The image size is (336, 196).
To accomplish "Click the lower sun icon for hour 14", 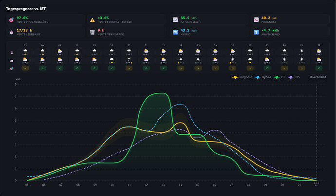I will (x=181, y=59).
